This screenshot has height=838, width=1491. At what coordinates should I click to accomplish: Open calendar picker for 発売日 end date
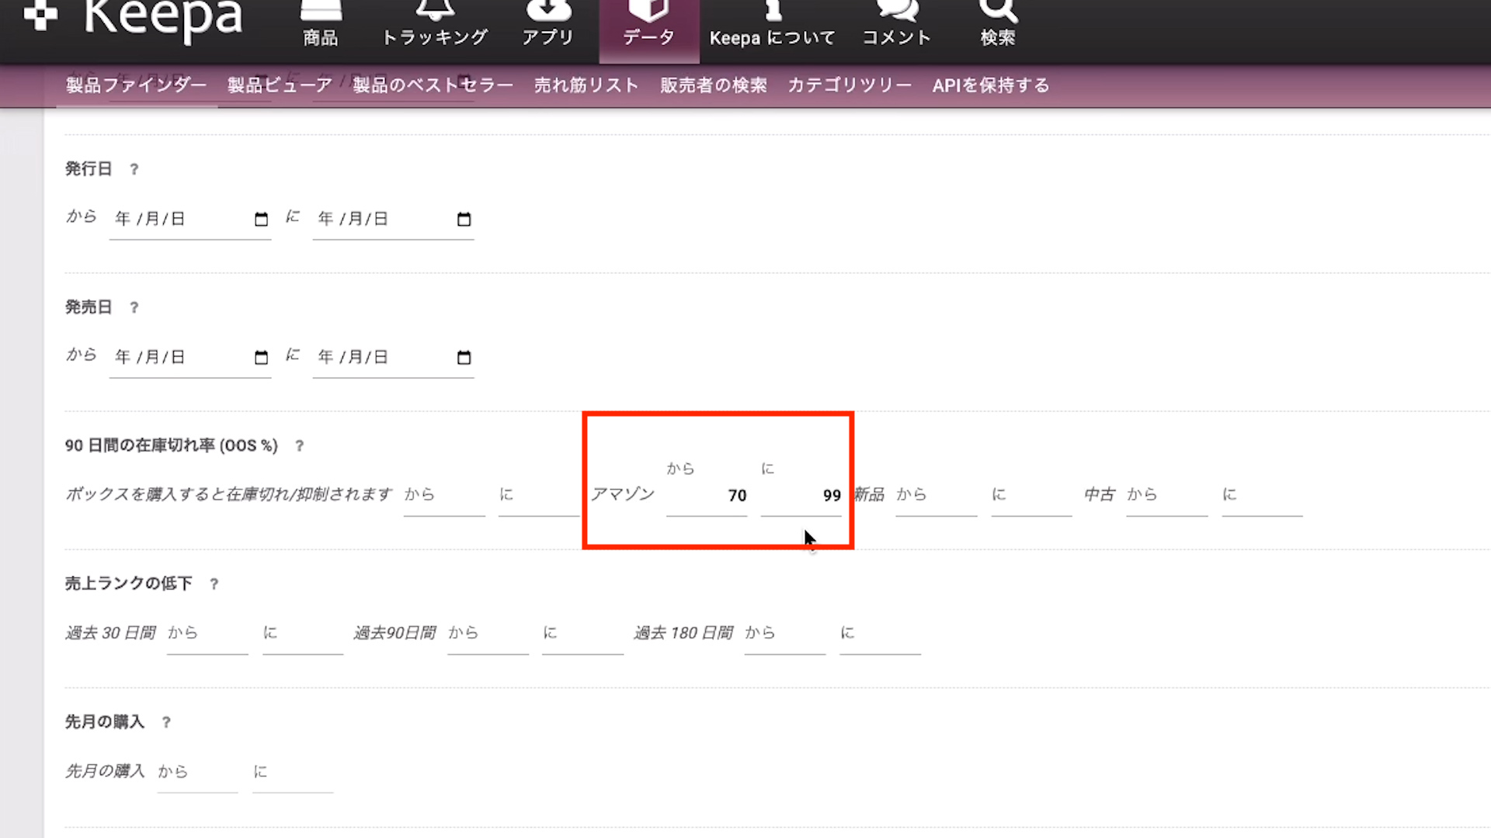point(464,358)
